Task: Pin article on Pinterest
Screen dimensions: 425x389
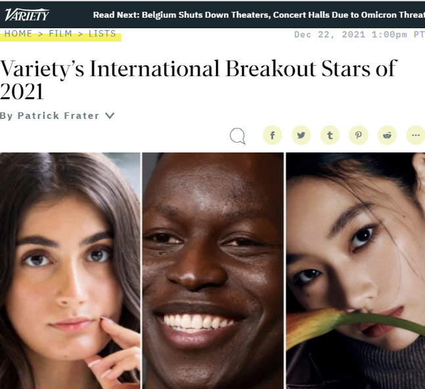Action: [358, 135]
